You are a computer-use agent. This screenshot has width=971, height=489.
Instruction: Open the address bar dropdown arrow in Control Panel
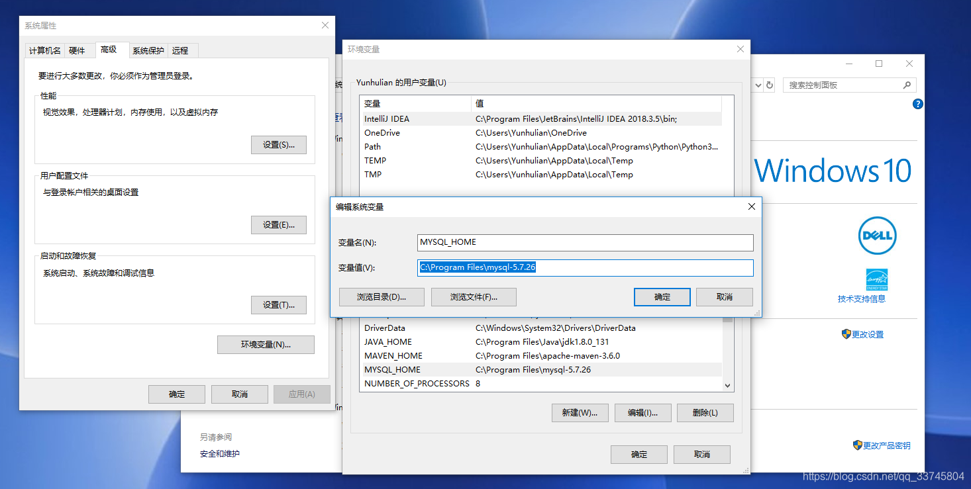coord(758,85)
